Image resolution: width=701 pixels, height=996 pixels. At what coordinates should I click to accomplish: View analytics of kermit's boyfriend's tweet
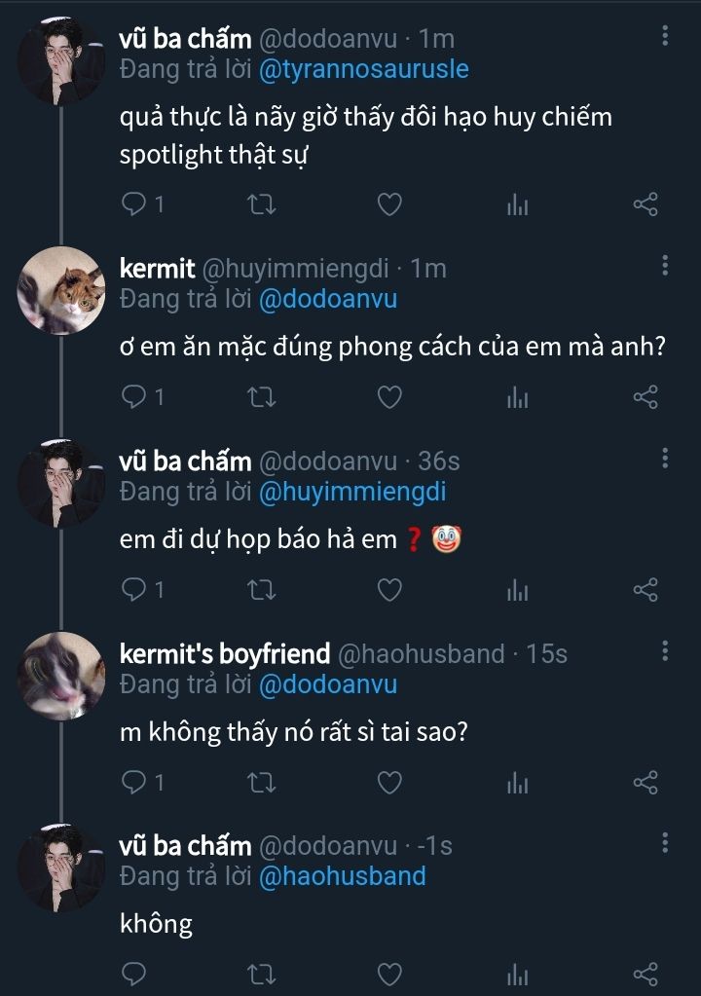pyautogui.click(x=518, y=783)
